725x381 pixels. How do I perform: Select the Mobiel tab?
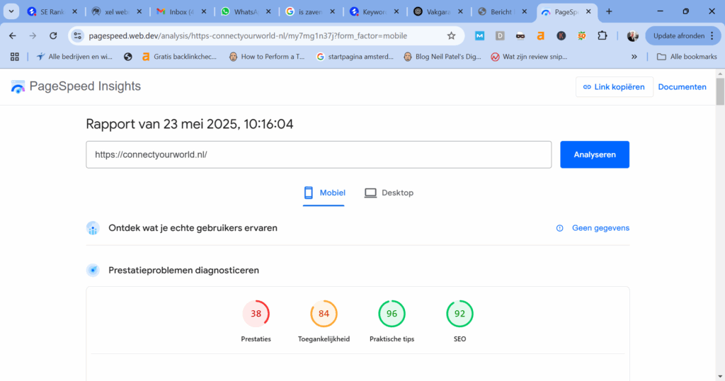(324, 193)
